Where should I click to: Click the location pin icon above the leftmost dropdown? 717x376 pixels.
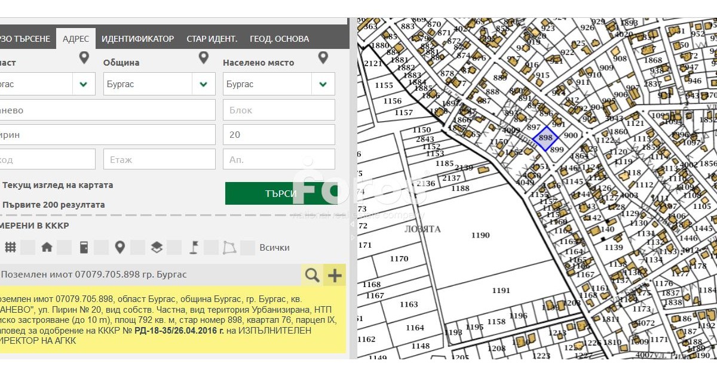(84, 57)
